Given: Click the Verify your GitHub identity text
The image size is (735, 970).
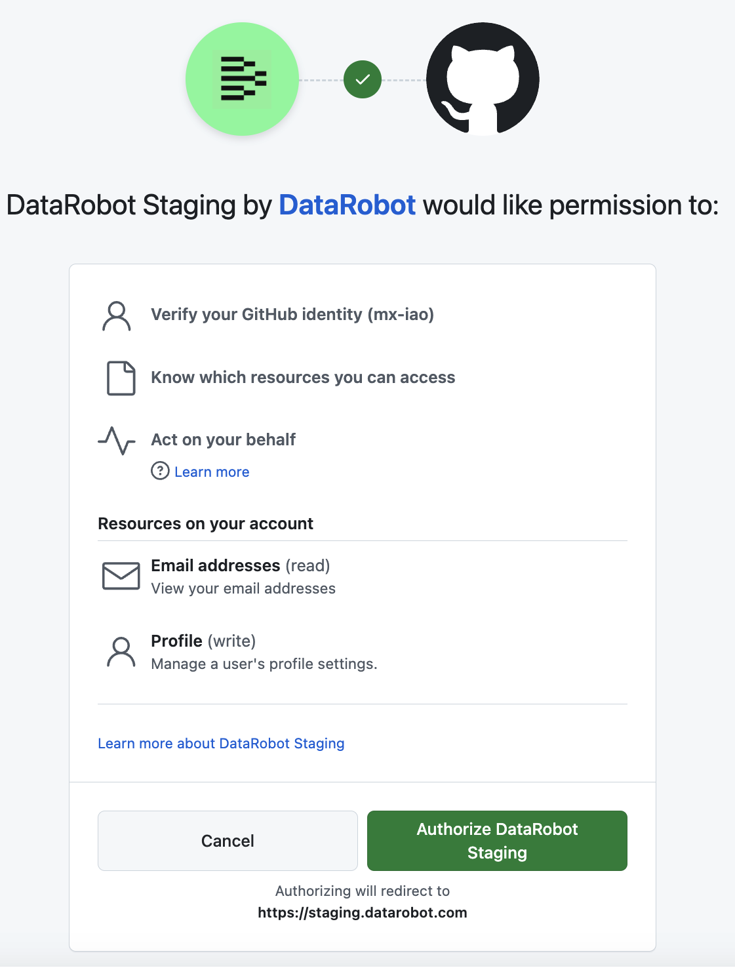Looking at the screenshot, I should [x=292, y=314].
